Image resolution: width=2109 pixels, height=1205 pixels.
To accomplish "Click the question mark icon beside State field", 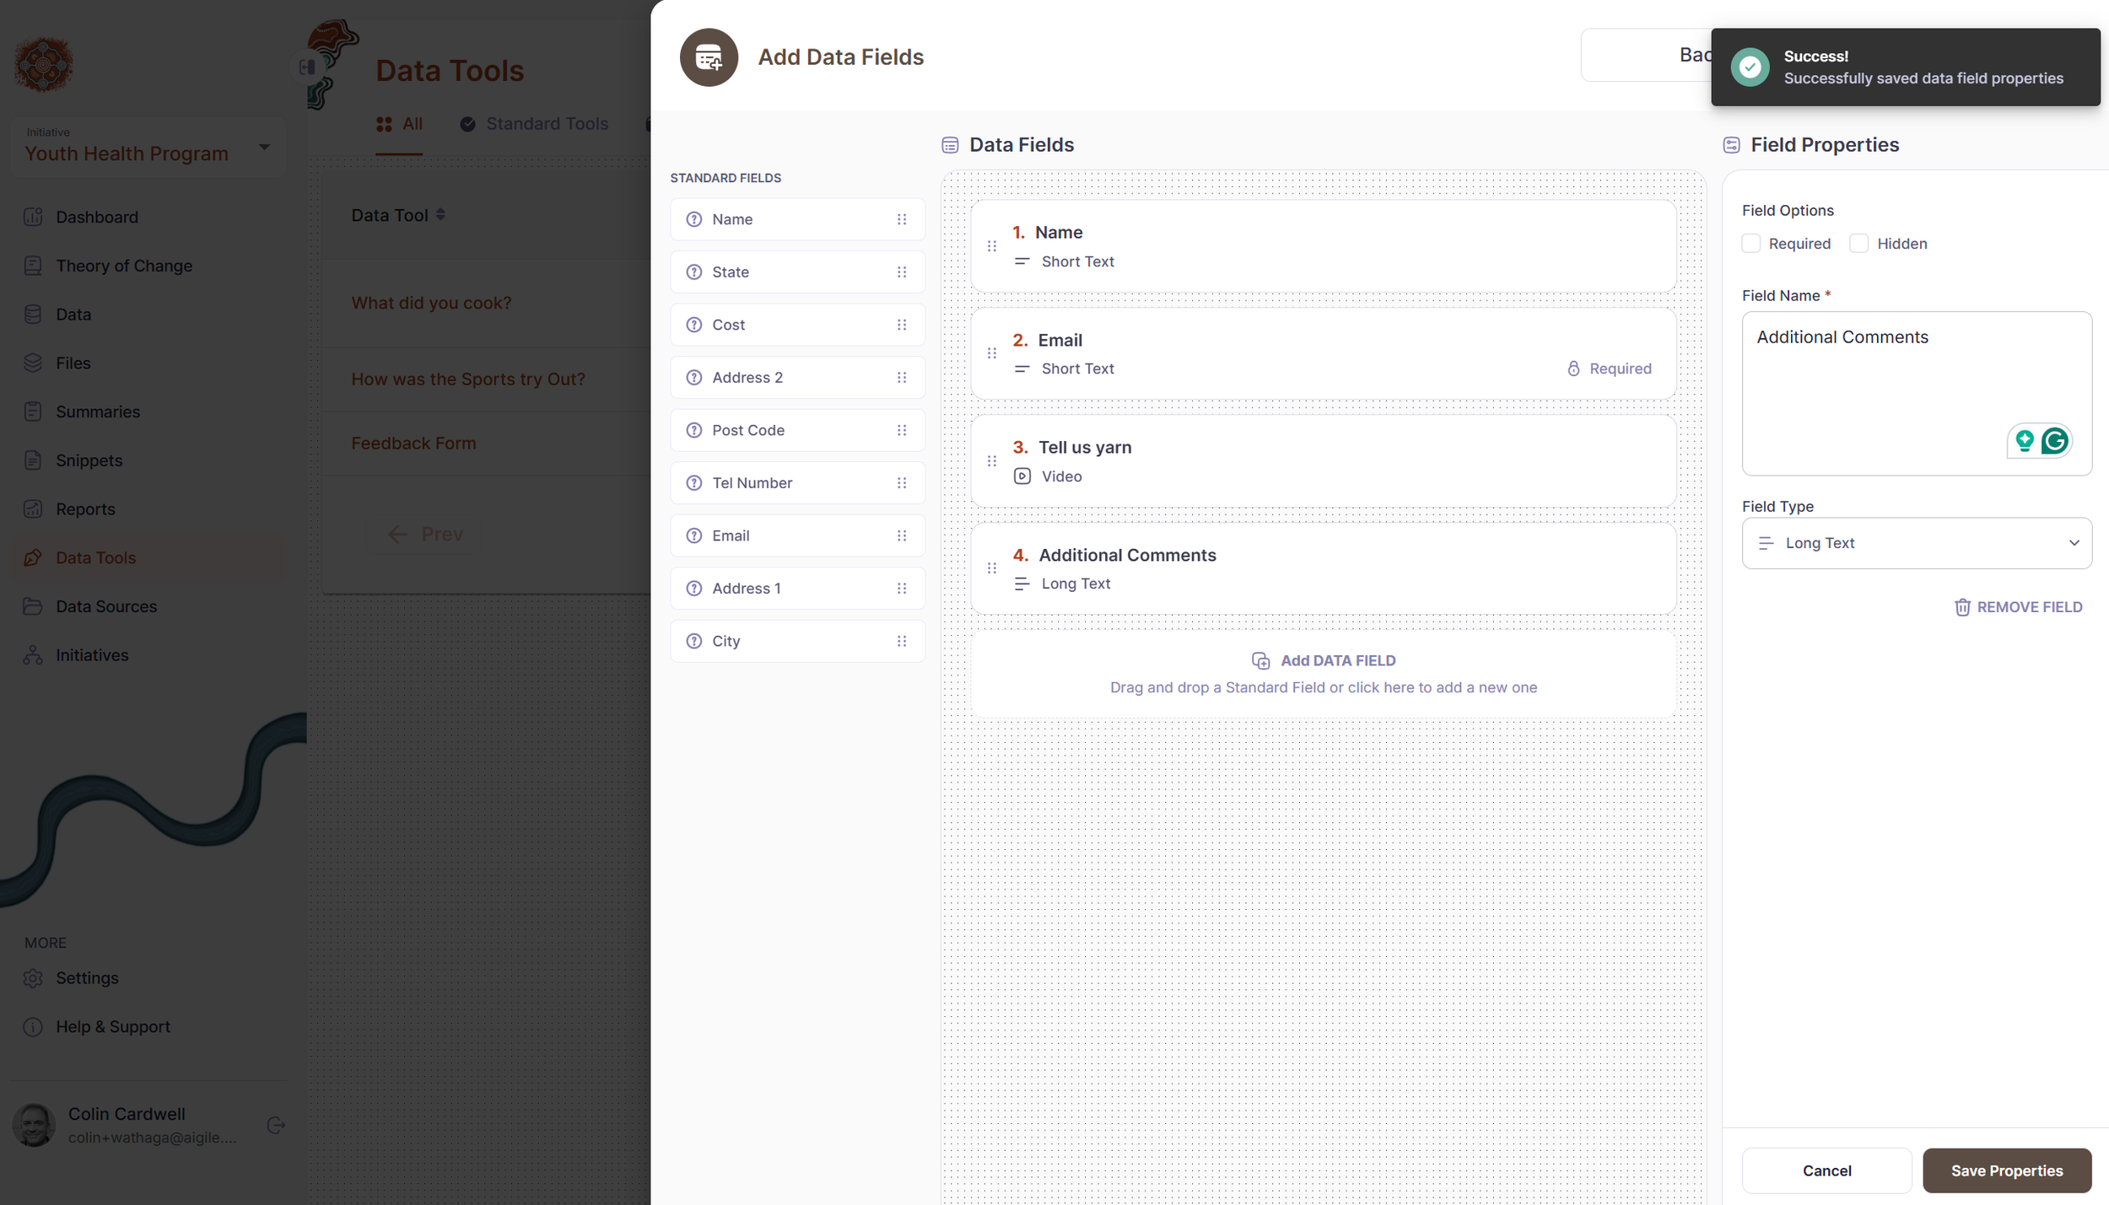I will click(693, 272).
